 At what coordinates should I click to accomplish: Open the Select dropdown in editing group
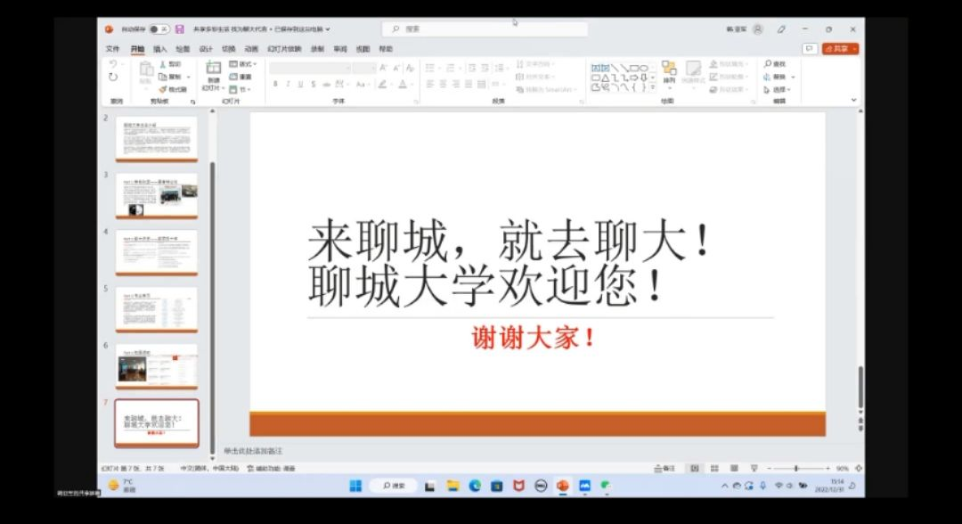(778, 89)
